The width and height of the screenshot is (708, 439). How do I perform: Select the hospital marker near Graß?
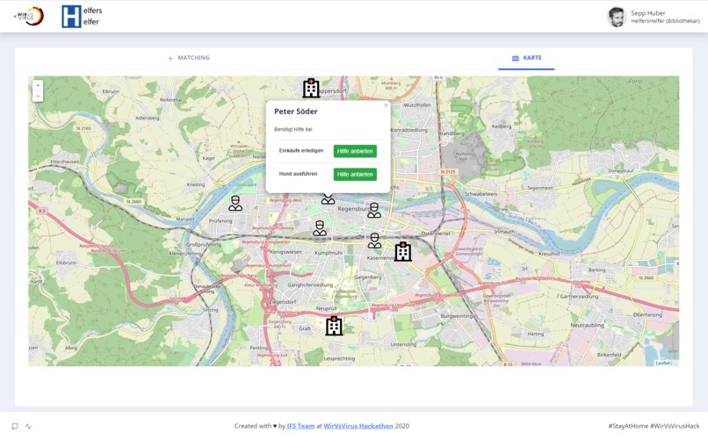tap(334, 326)
